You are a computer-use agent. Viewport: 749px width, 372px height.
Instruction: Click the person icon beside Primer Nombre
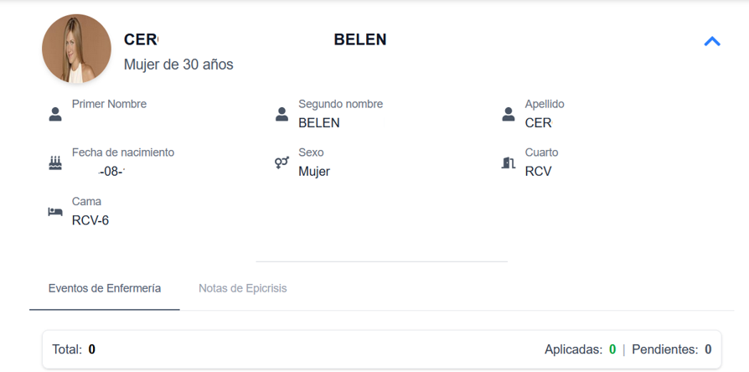coord(55,114)
